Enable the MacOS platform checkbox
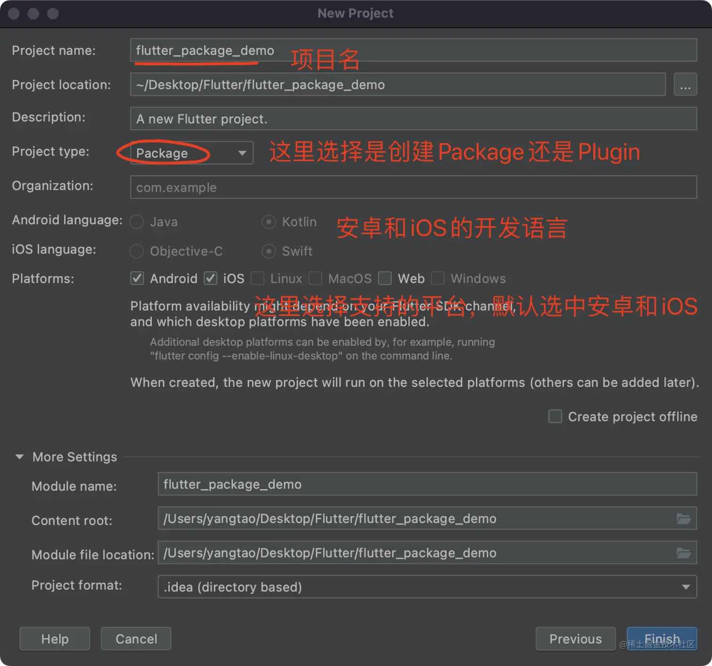712x666 pixels. coord(316,278)
